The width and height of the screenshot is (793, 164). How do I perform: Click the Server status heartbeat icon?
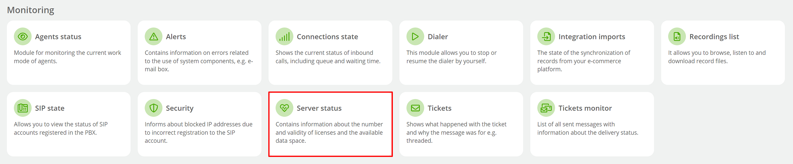click(285, 108)
